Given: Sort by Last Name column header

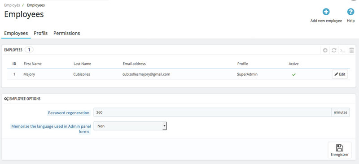Looking at the screenshot, I should [82, 64].
